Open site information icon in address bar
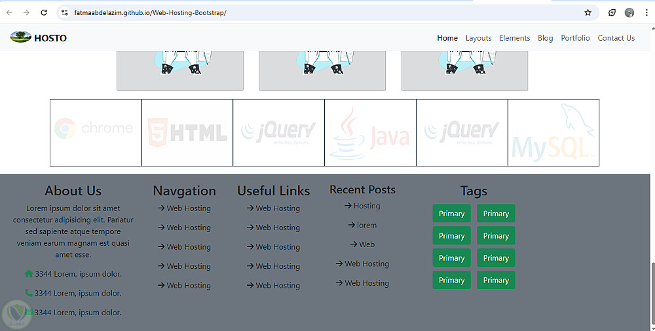 (x=64, y=12)
